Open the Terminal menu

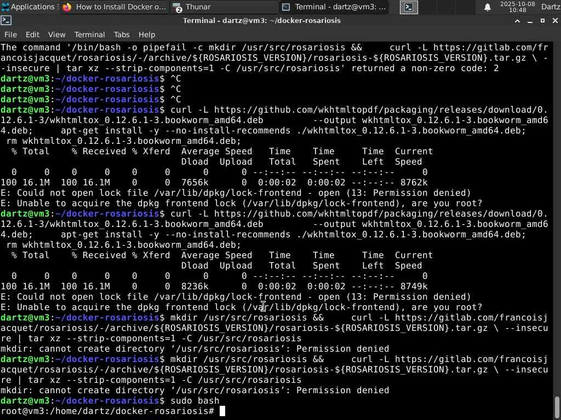[89, 34]
